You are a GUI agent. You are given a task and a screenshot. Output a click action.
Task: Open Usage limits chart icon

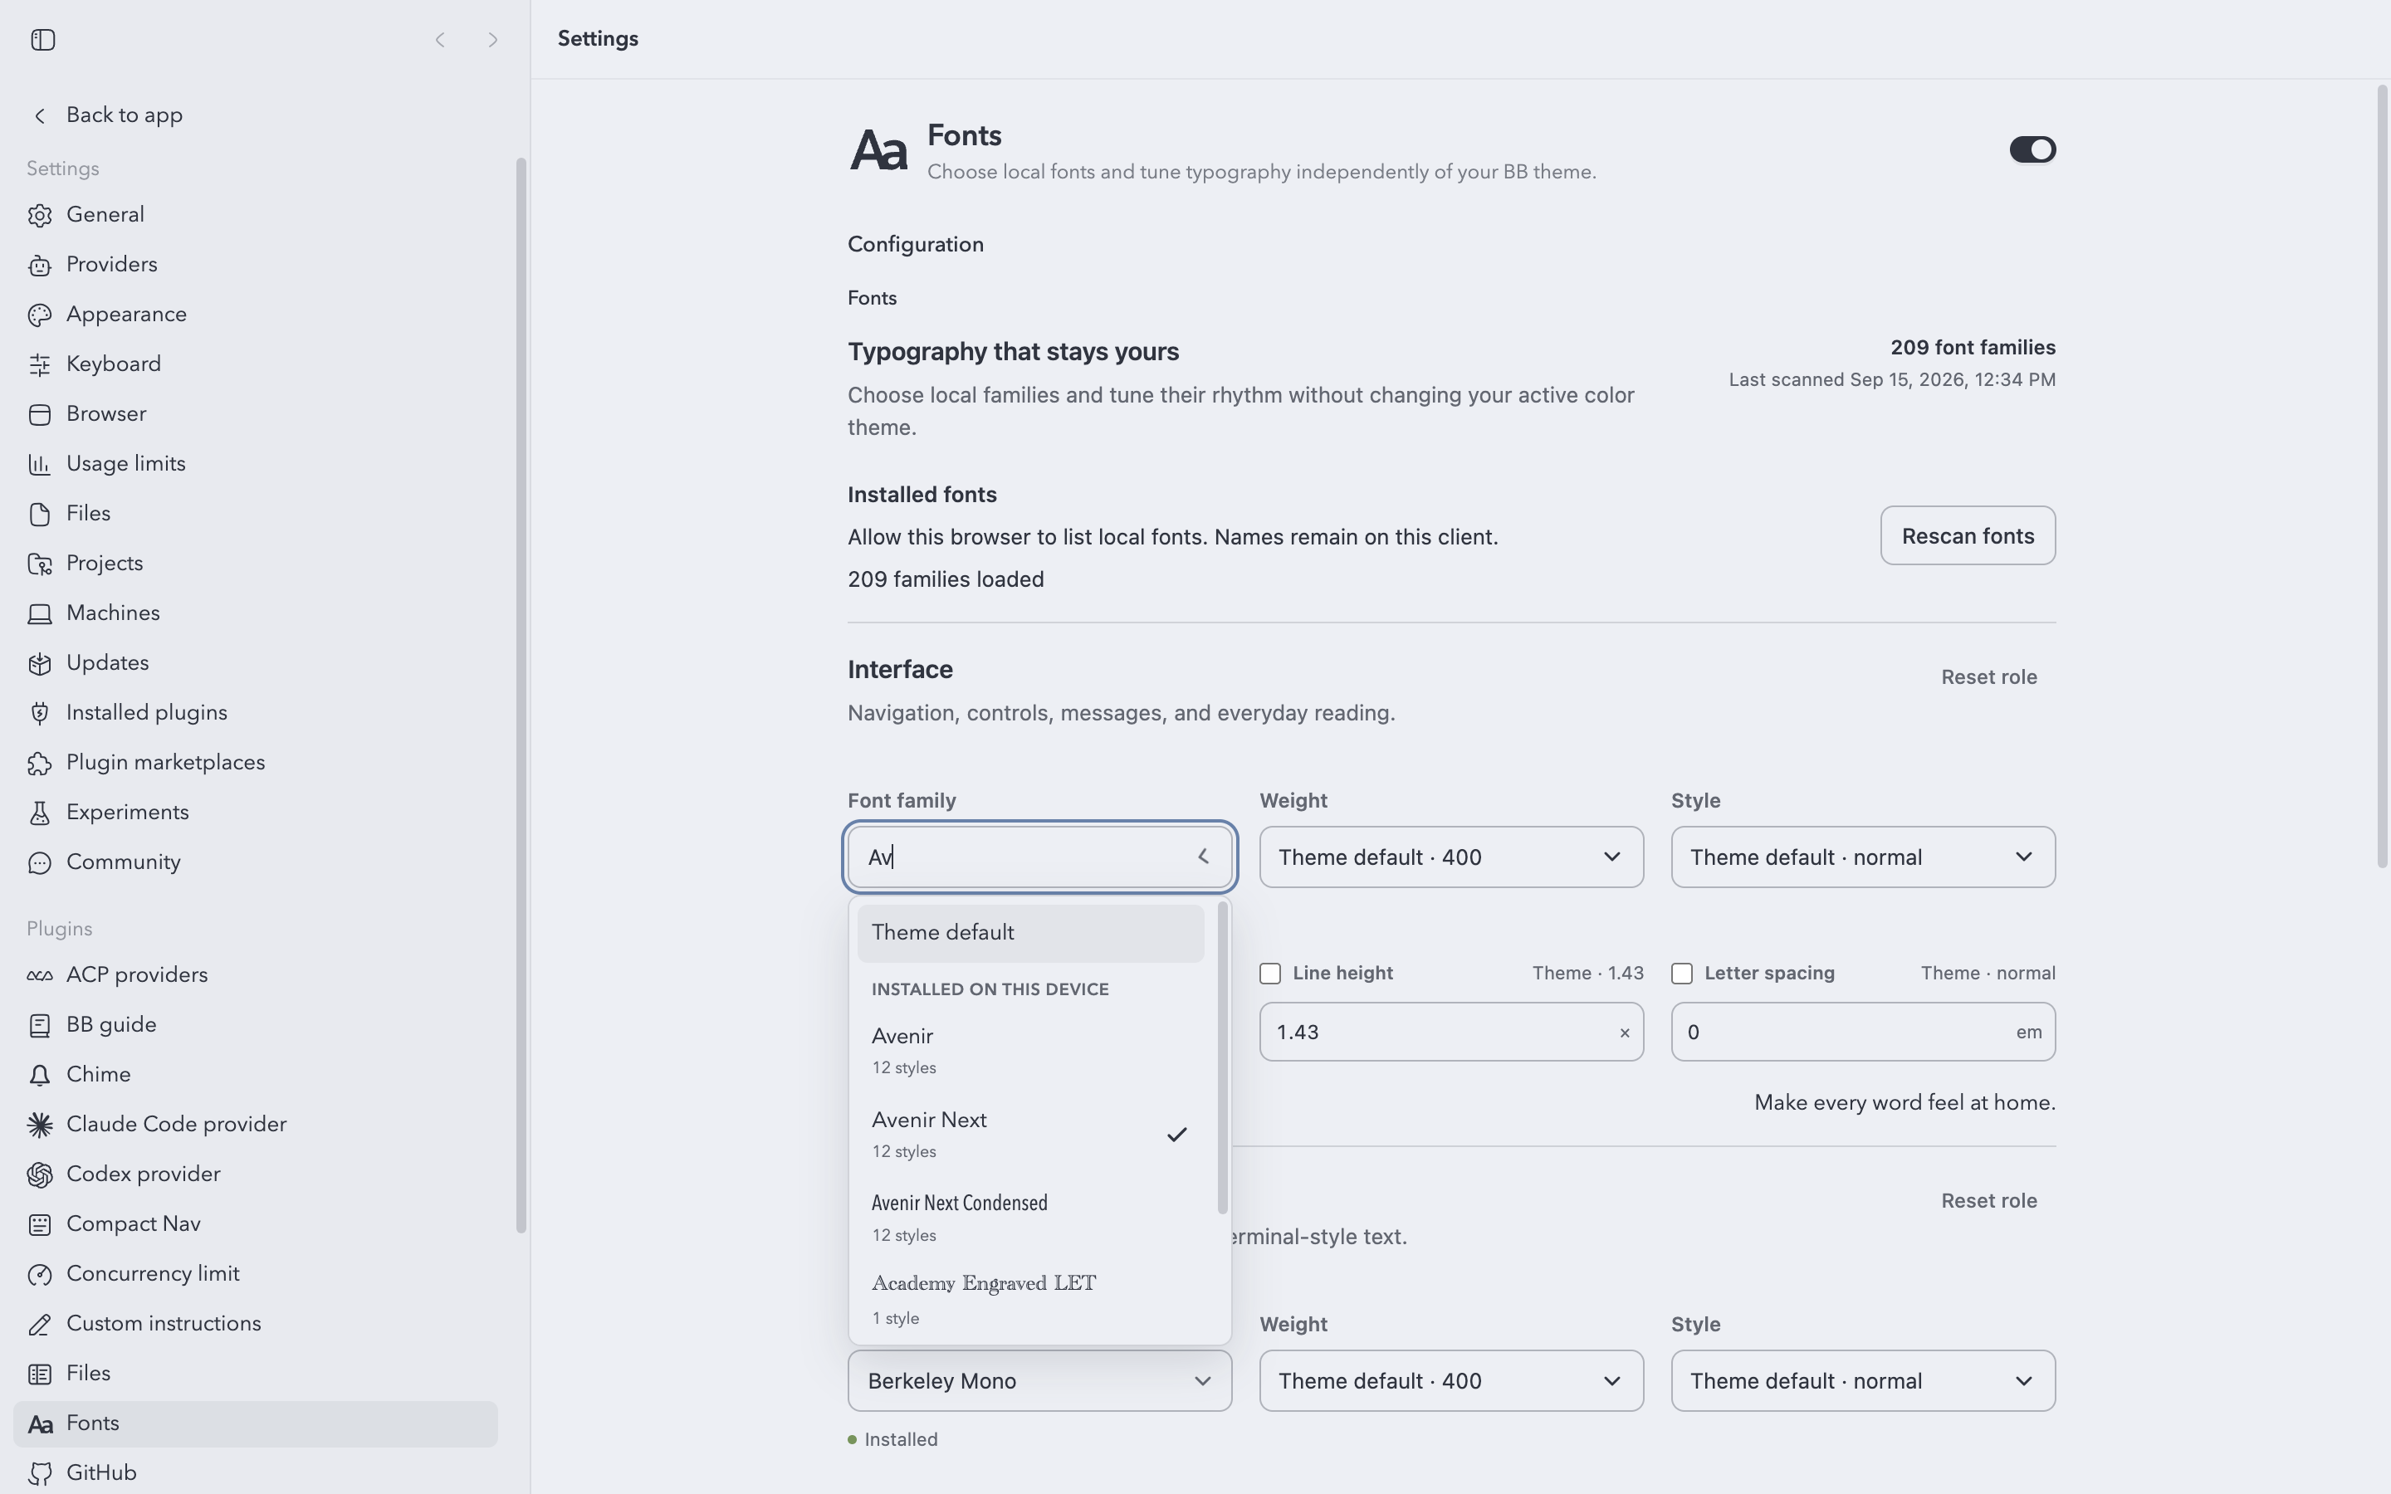coord(40,465)
